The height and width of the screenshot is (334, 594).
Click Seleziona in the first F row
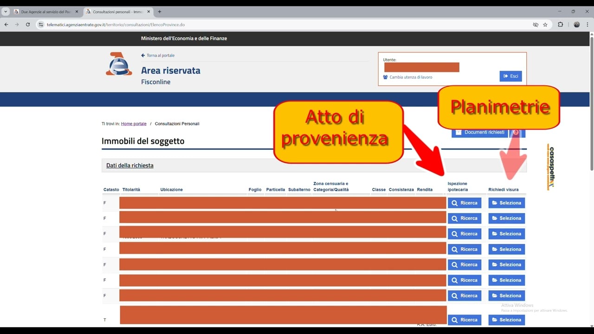pos(507,203)
